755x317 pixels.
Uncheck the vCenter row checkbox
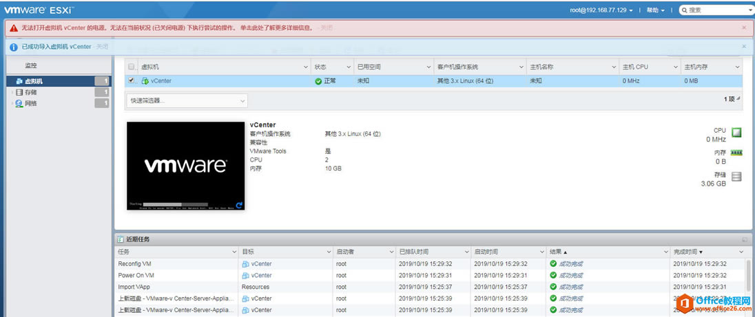(132, 80)
